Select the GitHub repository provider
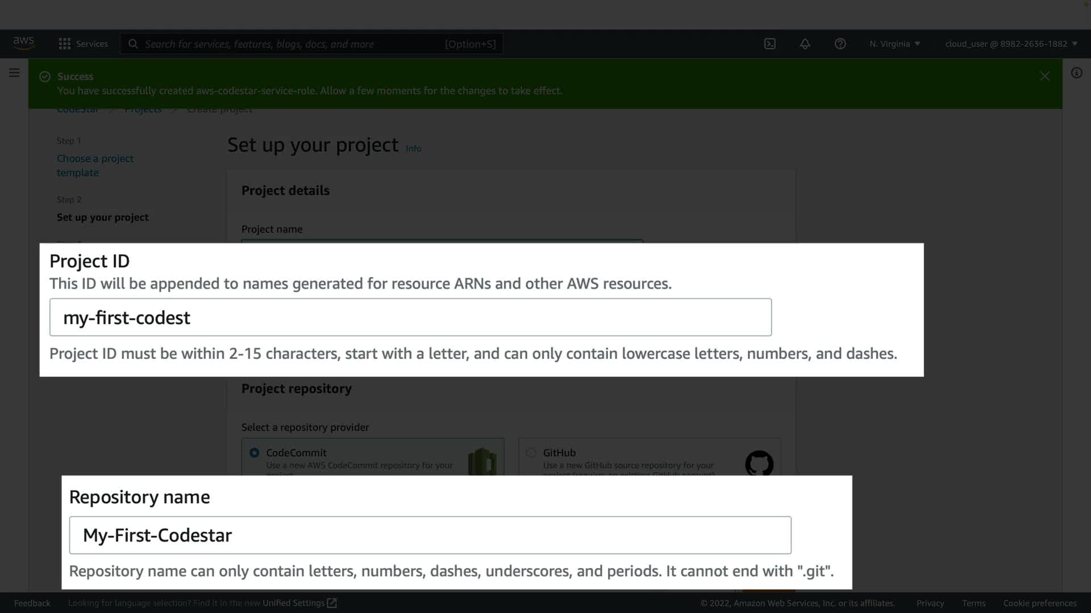 click(531, 452)
